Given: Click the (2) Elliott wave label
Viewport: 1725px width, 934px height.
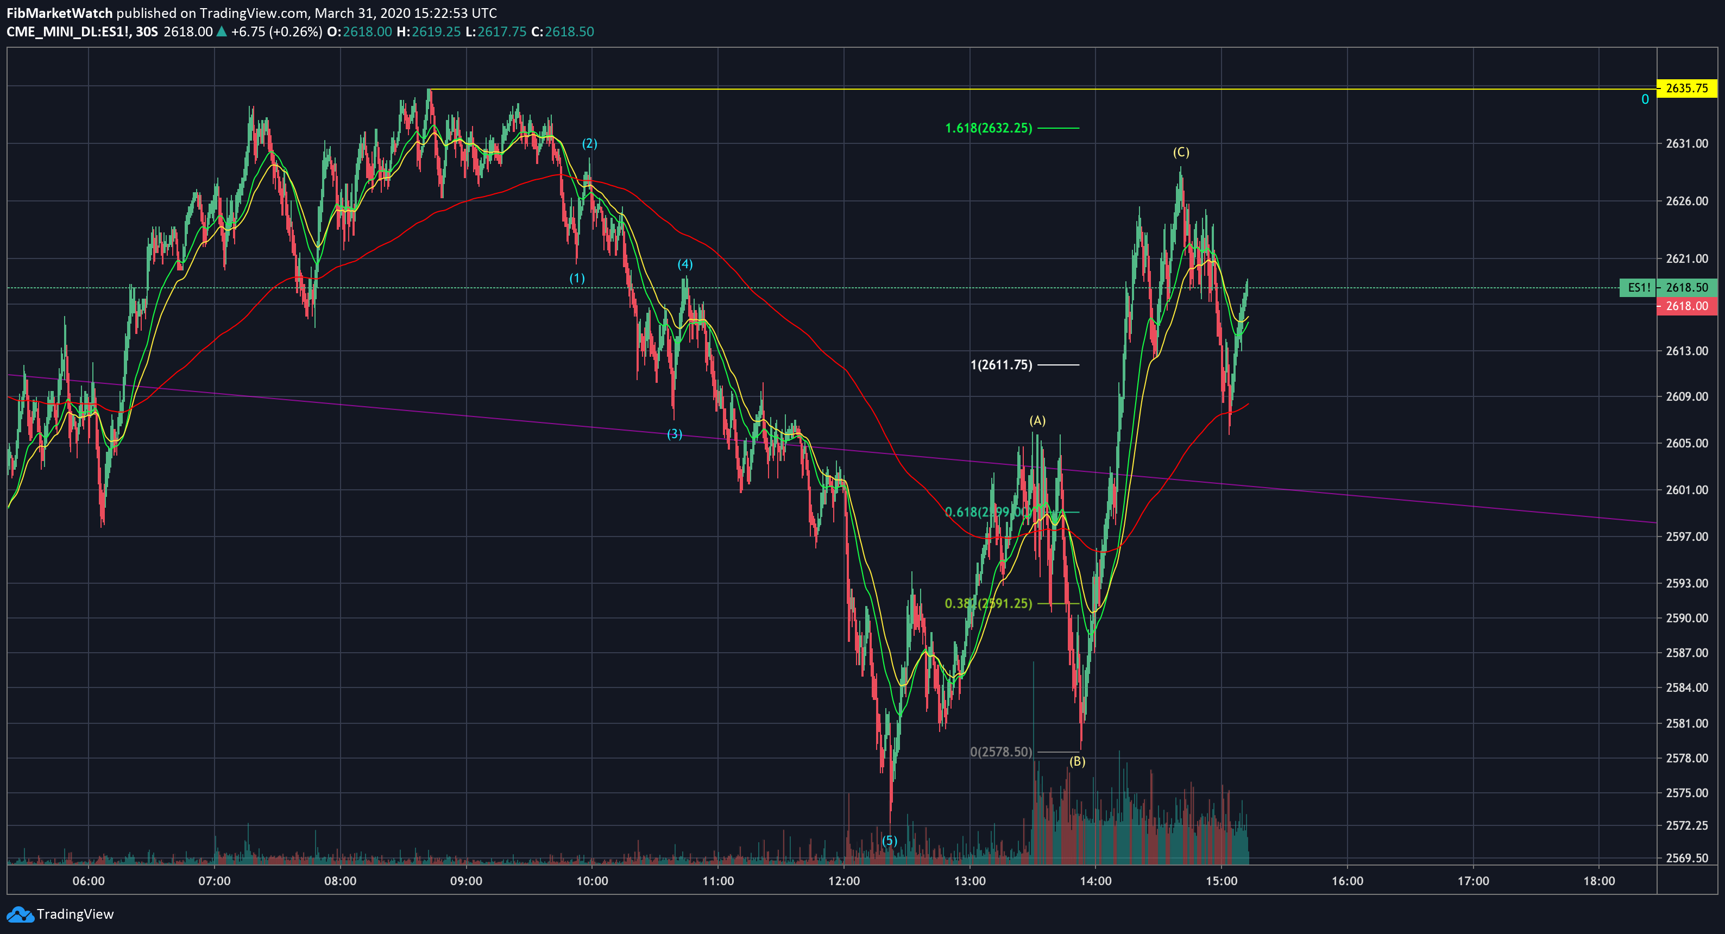Looking at the screenshot, I should [589, 143].
